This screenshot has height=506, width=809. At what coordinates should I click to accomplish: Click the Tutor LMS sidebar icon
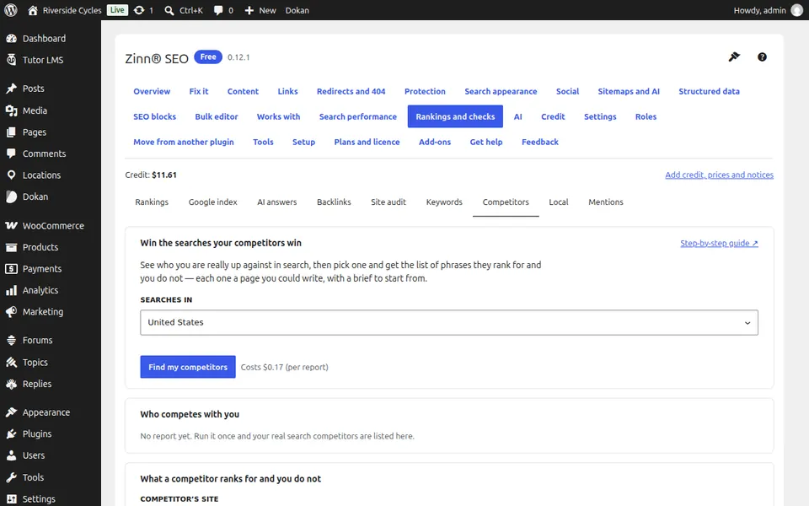point(11,60)
